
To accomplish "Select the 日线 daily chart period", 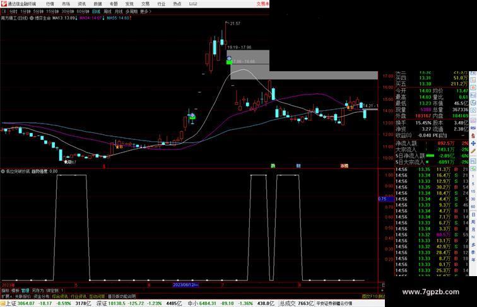I will coord(96,11).
